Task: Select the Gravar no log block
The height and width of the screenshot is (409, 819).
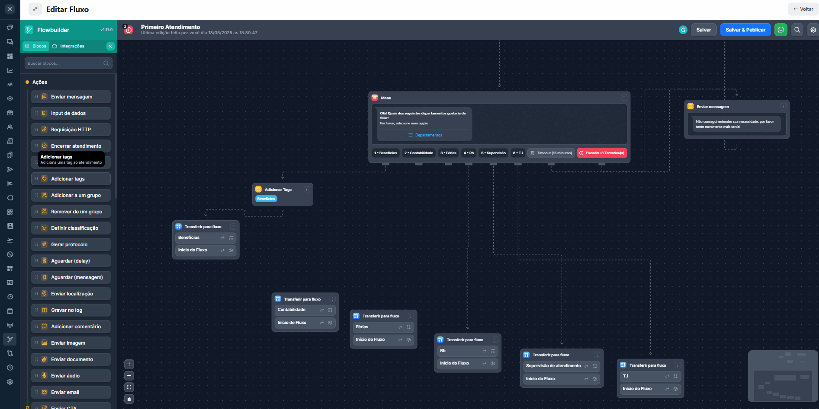Action: 71,310
